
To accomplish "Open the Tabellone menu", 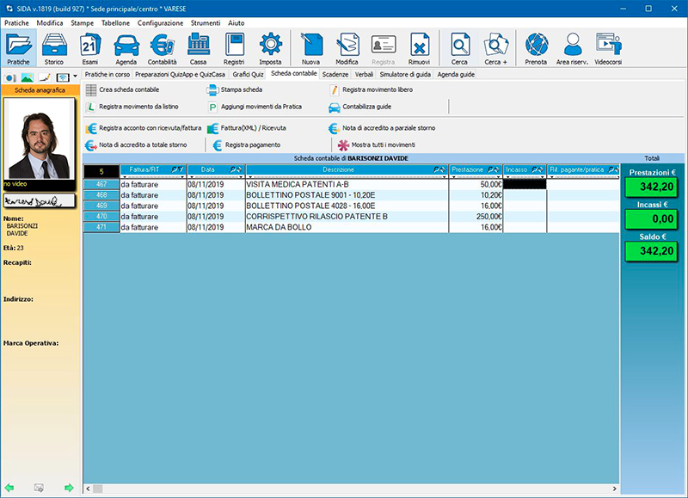I will tap(115, 22).
